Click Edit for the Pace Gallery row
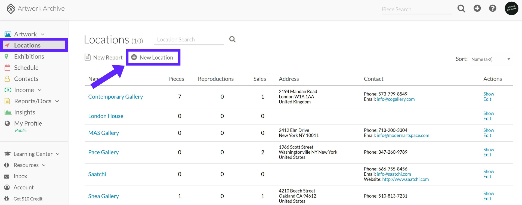The height and width of the screenshot is (205, 522). 487,155
